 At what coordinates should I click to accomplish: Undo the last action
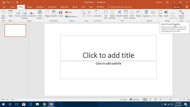pos(8,2)
